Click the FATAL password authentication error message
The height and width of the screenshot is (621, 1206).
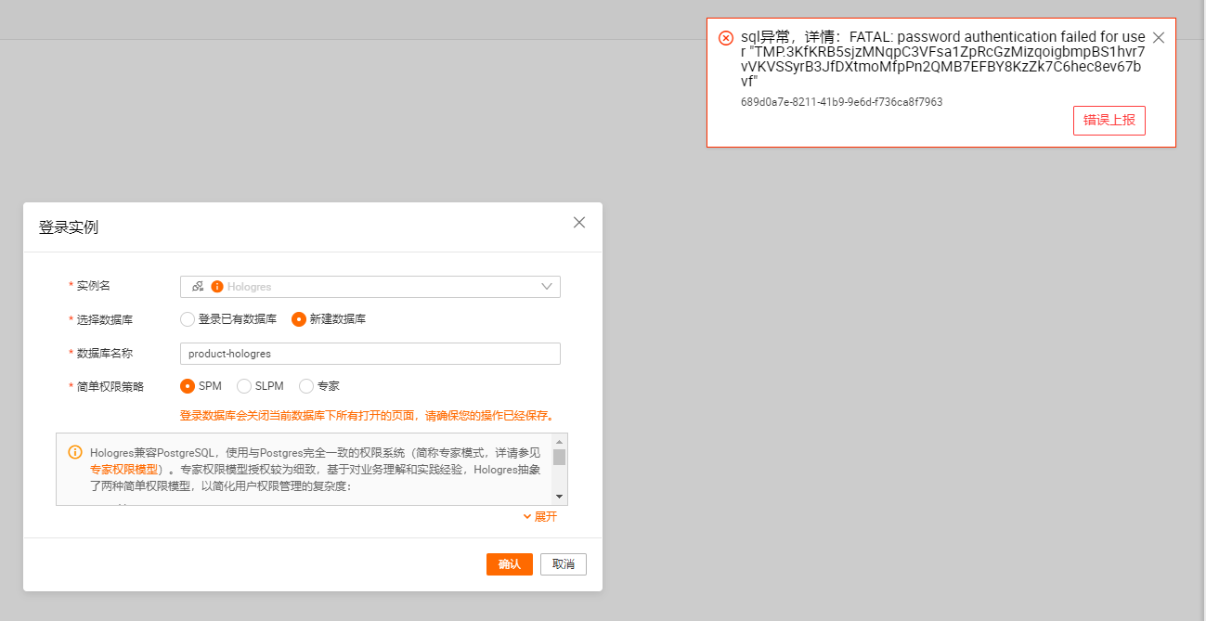tap(942, 59)
